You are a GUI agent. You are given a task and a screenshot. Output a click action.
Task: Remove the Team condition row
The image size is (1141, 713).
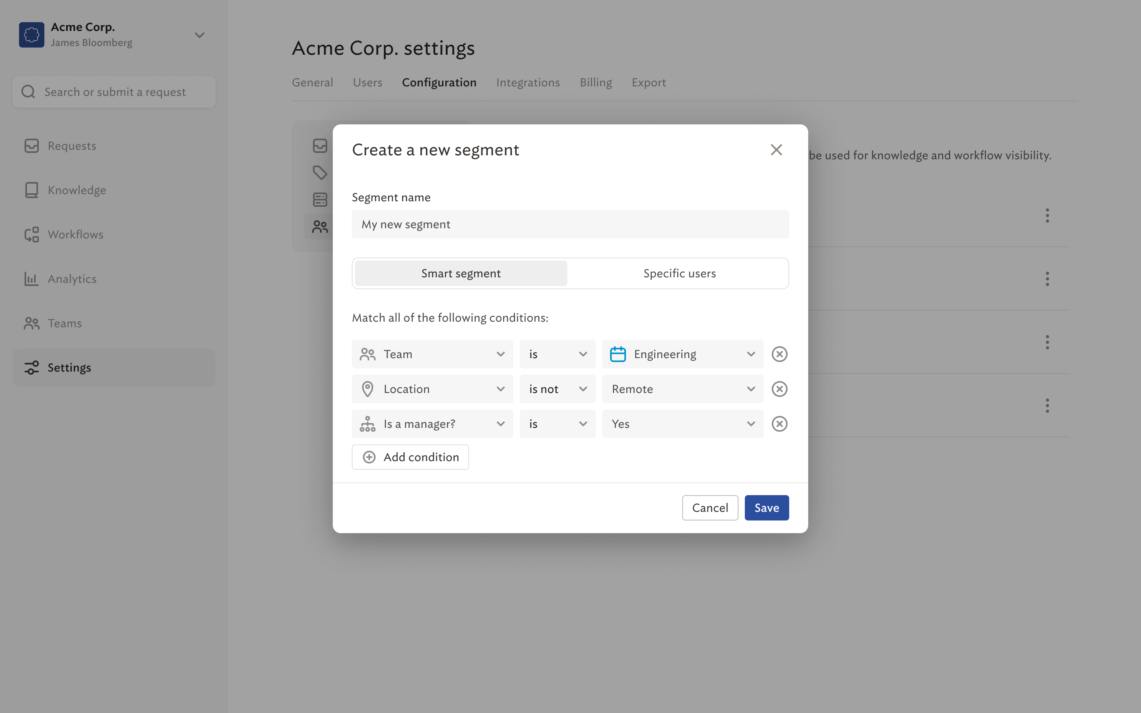779,354
